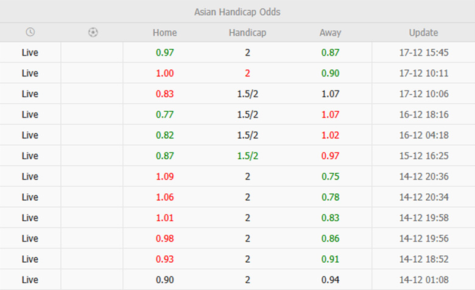Select the Update column header
The image size is (475, 290).
click(x=423, y=33)
